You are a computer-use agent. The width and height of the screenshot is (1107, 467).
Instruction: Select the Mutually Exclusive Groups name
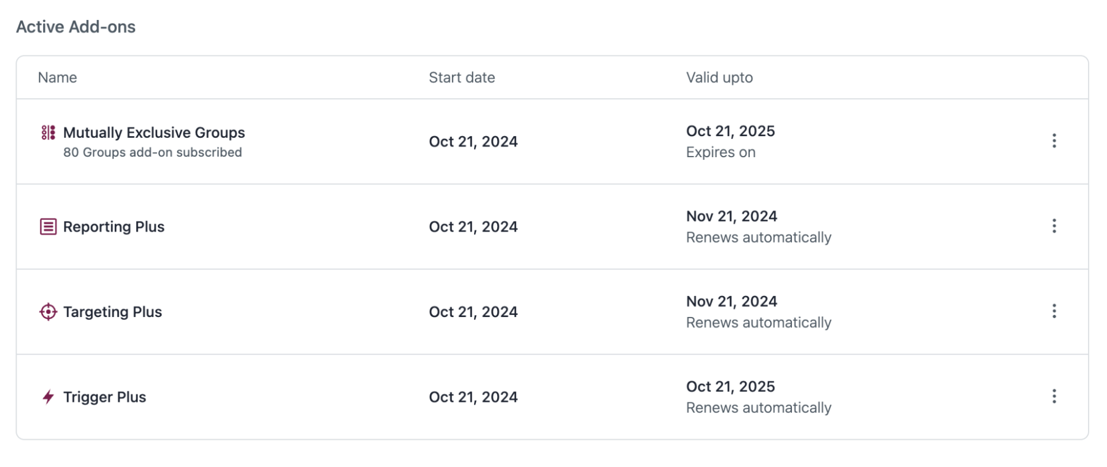154,133
